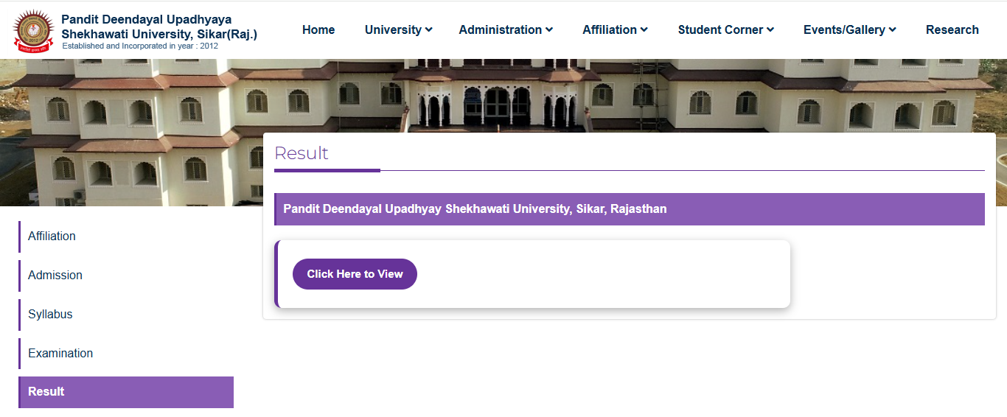Expand the Events/Gallery chevron
1007x417 pixels.
(x=893, y=30)
